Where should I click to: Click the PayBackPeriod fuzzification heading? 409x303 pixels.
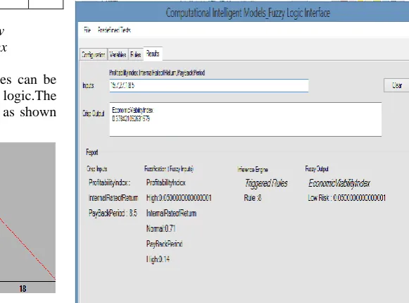[164, 244]
